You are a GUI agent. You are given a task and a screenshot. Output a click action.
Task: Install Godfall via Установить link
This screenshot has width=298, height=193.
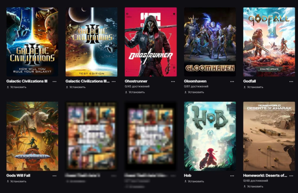[253, 87]
